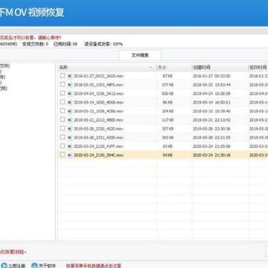Screen dimensions: 268x268
Task: Click the file icon of 2020-03-24_2130 video
Action: click(x=70, y=155)
